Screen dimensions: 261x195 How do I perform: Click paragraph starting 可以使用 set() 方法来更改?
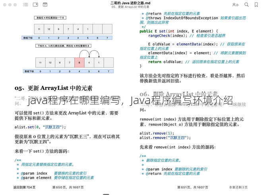tap(66, 115)
